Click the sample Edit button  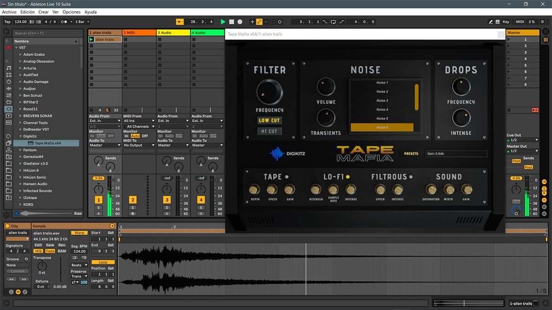pyautogui.click(x=38, y=245)
